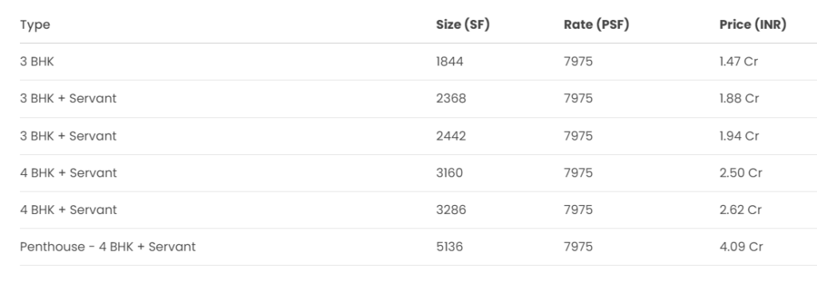Click the Price (INR) column header
This screenshot has width=817, height=293.
point(753,25)
